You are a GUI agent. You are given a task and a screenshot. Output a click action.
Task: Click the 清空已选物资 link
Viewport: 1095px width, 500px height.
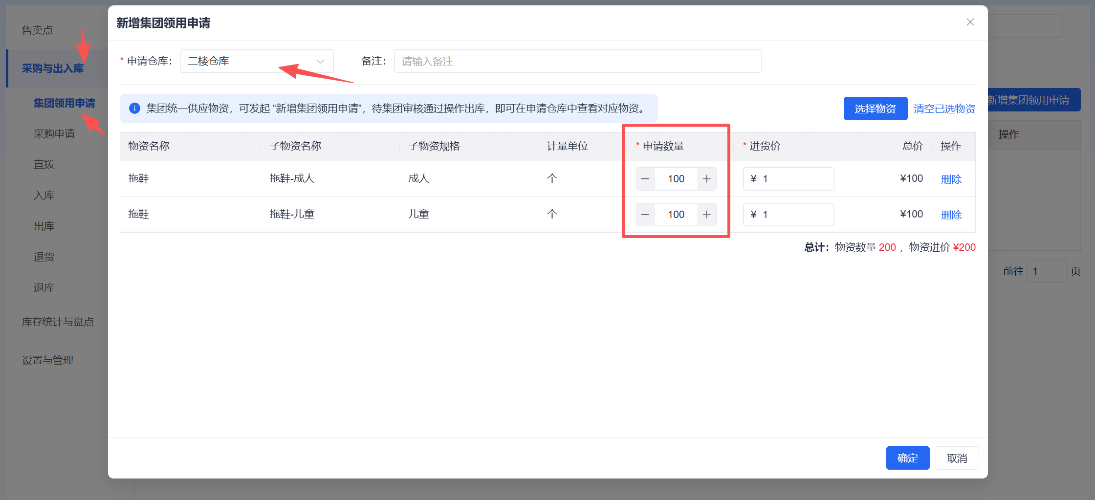pyautogui.click(x=944, y=109)
